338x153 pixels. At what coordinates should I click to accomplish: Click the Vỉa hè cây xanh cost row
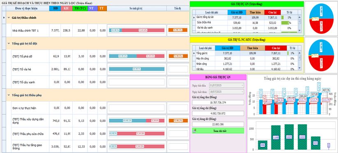pyautogui.click(x=245, y=28)
